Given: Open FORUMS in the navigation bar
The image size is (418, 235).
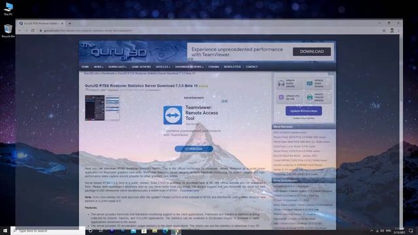Looking at the screenshot, I should click(x=214, y=67).
